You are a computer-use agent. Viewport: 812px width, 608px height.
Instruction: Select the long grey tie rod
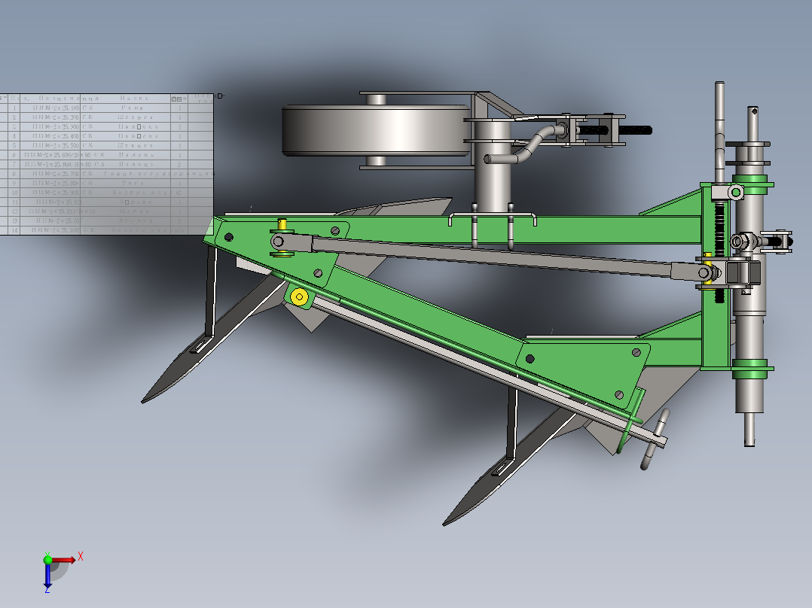[492, 257]
